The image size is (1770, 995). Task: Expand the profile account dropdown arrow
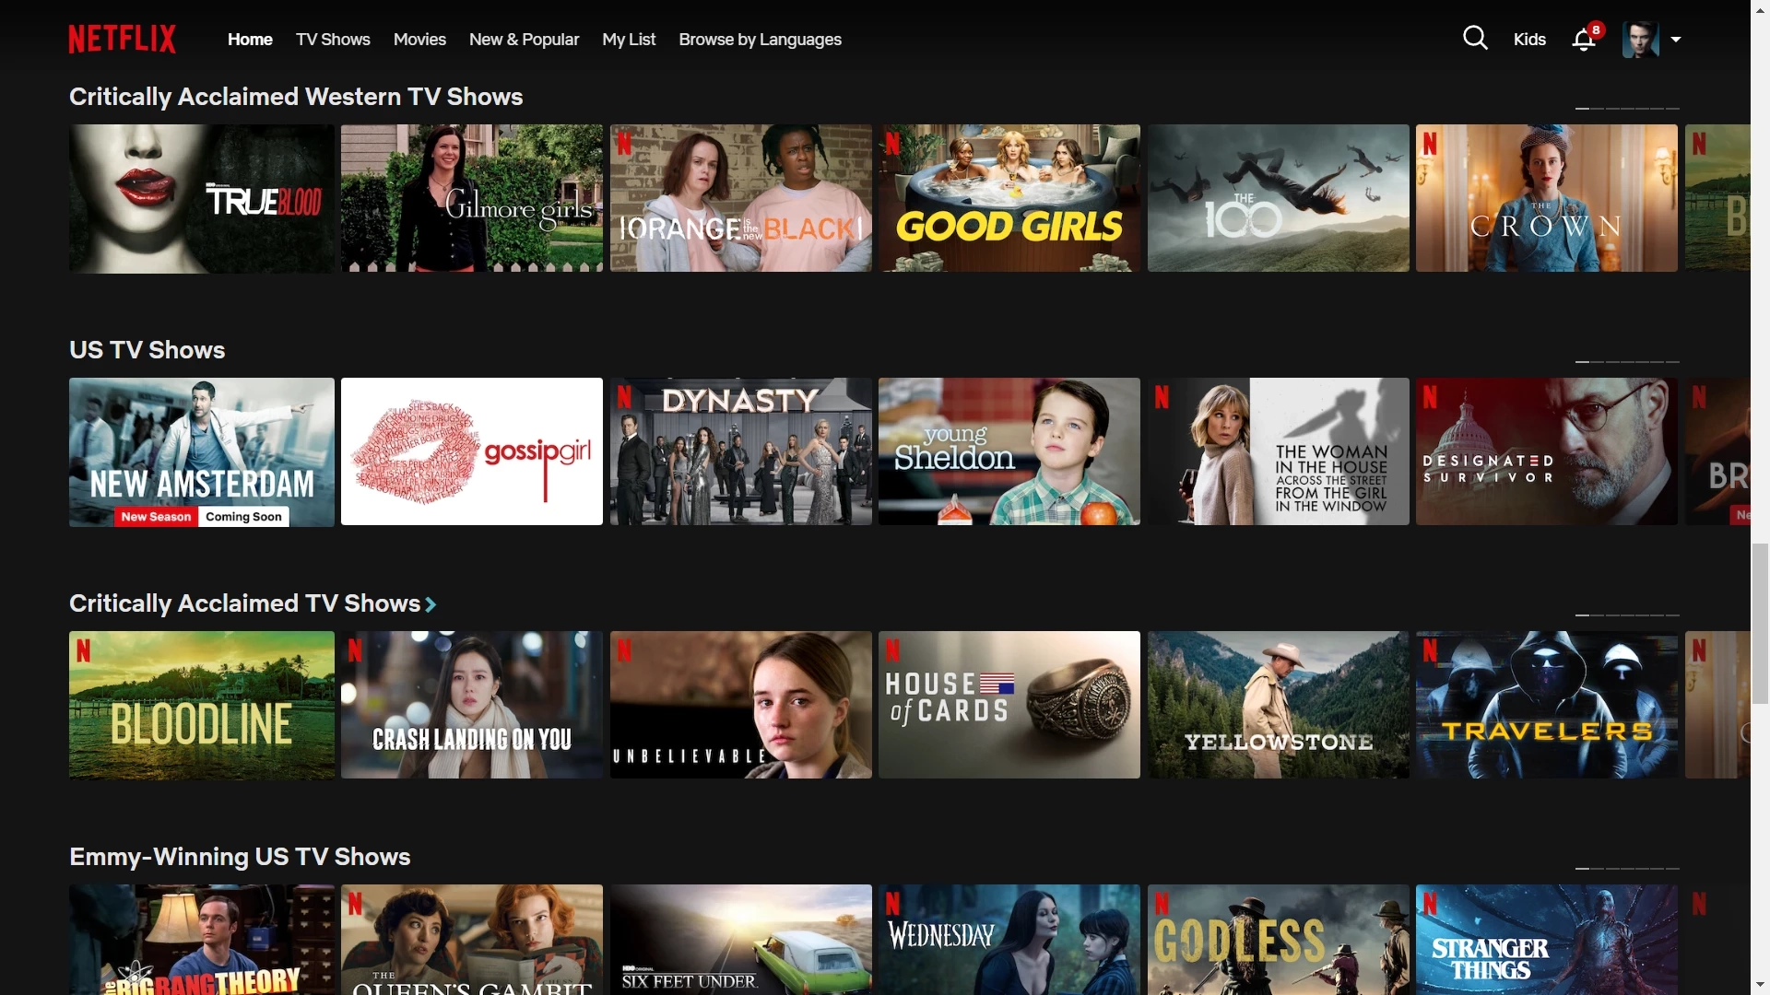click(x=1676, y=40)
